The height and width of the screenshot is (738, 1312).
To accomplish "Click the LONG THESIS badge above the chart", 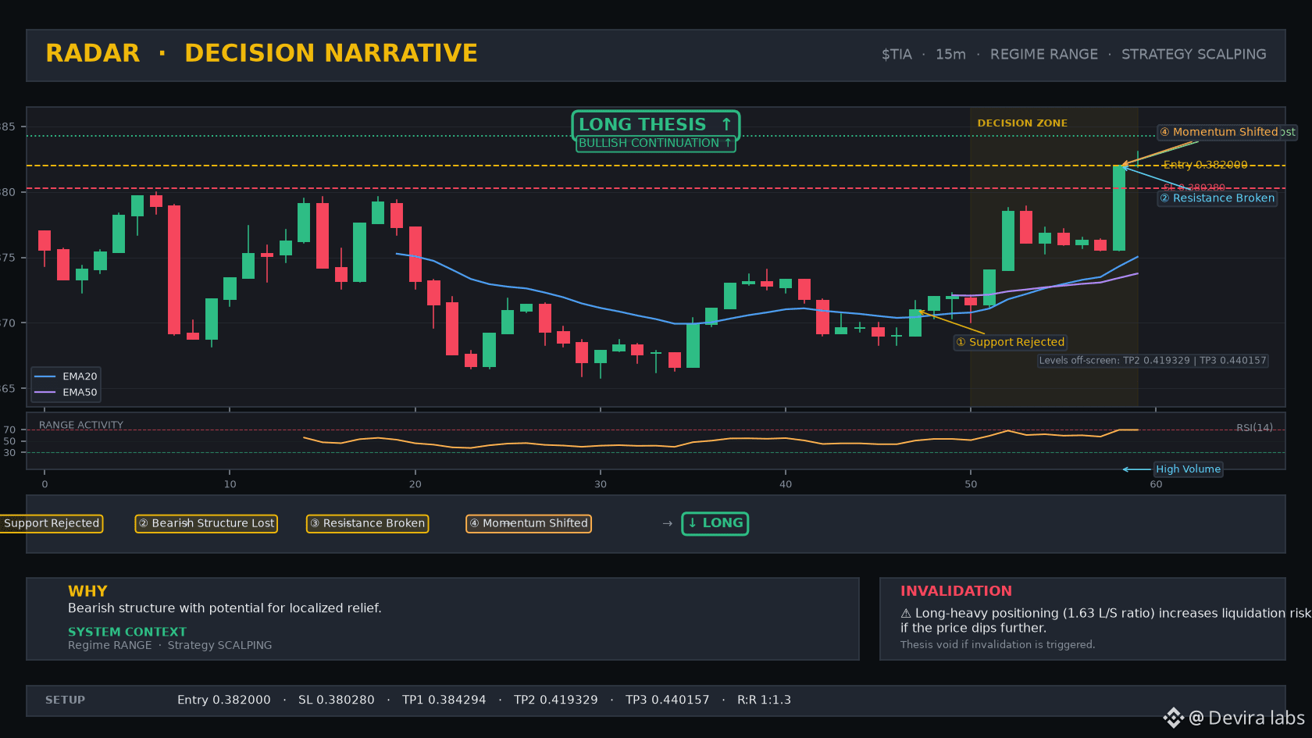I will point(655,124).
